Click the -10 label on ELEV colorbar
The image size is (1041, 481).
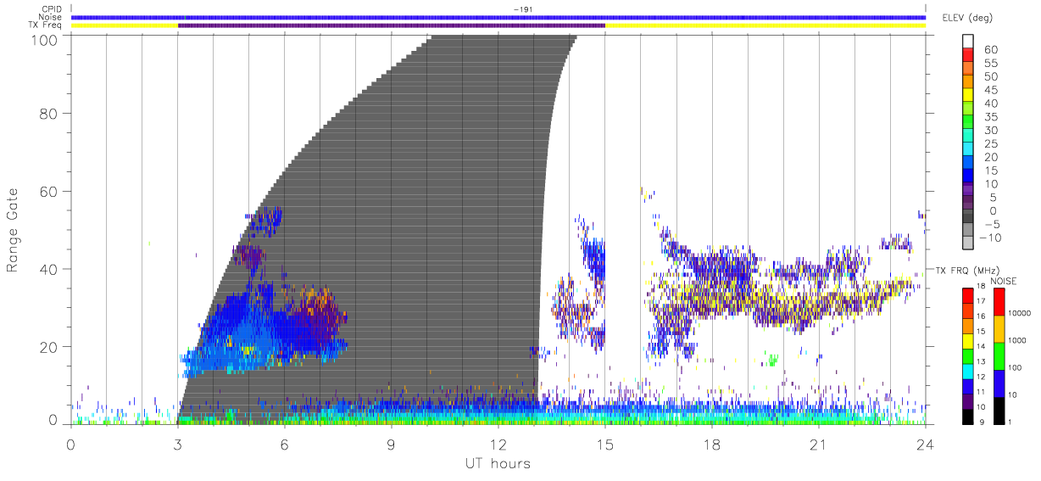(990, 238)
